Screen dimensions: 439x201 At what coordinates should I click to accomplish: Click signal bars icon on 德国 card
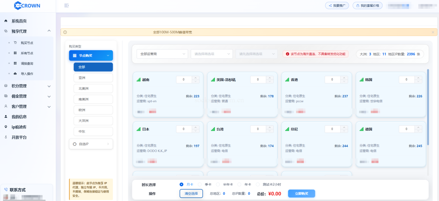(x=361, y=129)
